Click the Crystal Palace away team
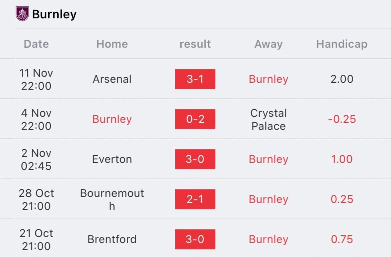 [268, 119]
